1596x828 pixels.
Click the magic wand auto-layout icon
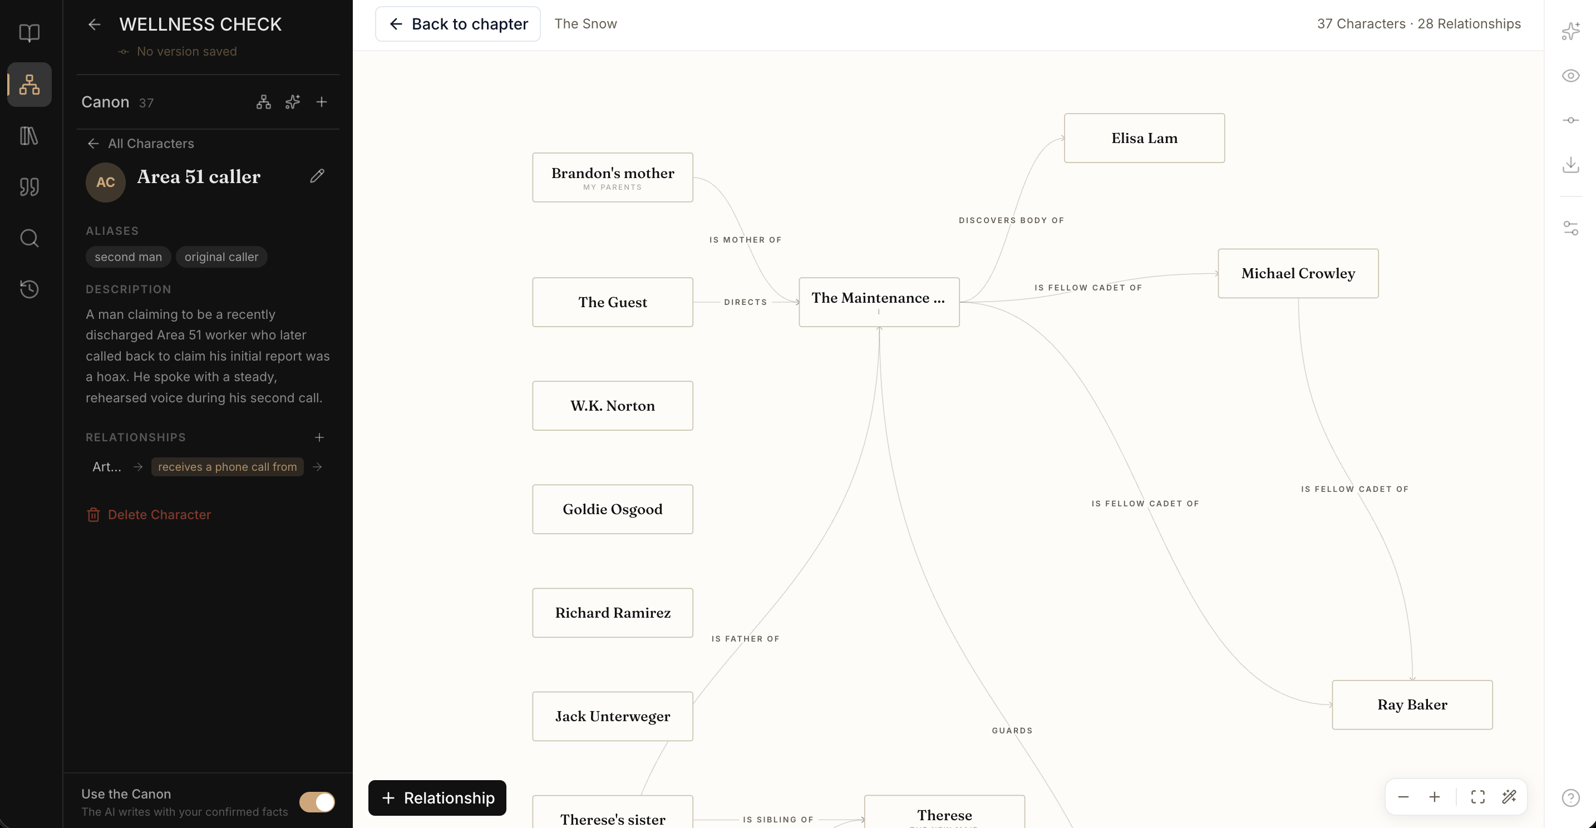pyautogui.click(x=1509, y=797)
